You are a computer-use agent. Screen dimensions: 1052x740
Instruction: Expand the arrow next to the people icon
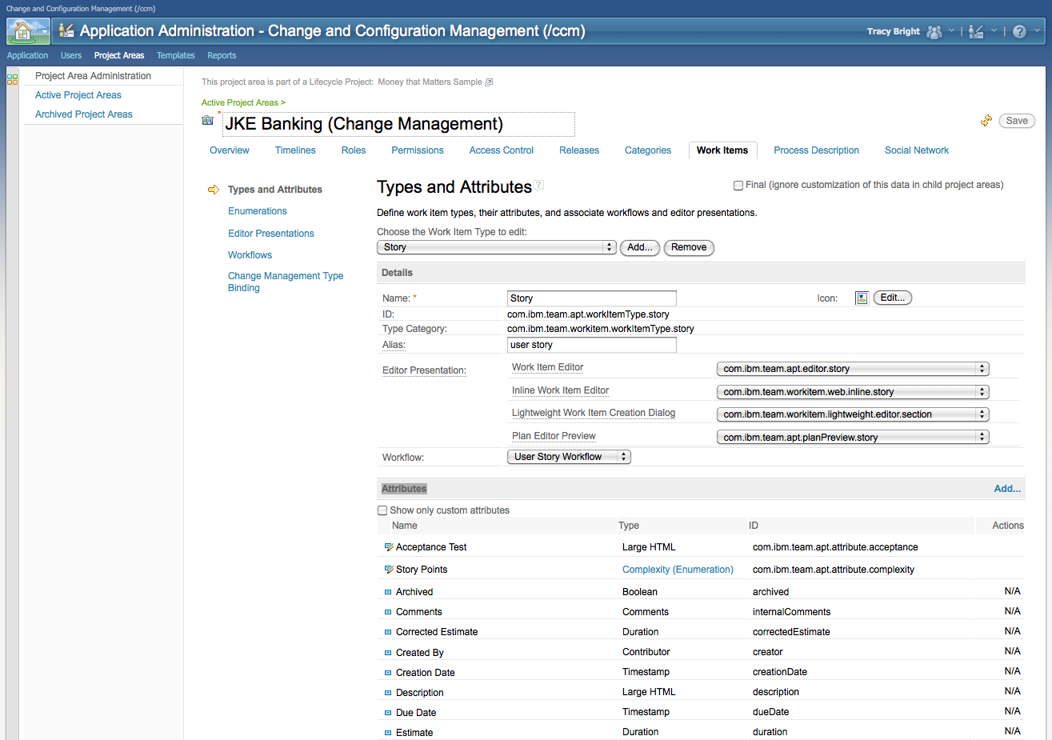coord(951,31)
